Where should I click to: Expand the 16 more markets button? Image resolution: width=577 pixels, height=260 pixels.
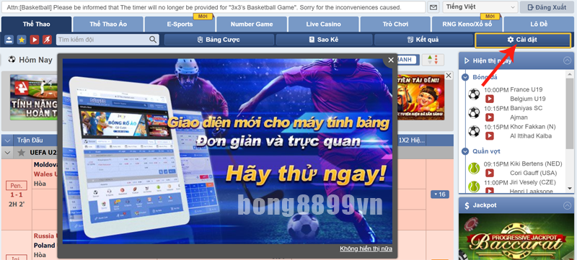(x=440, y=194)
